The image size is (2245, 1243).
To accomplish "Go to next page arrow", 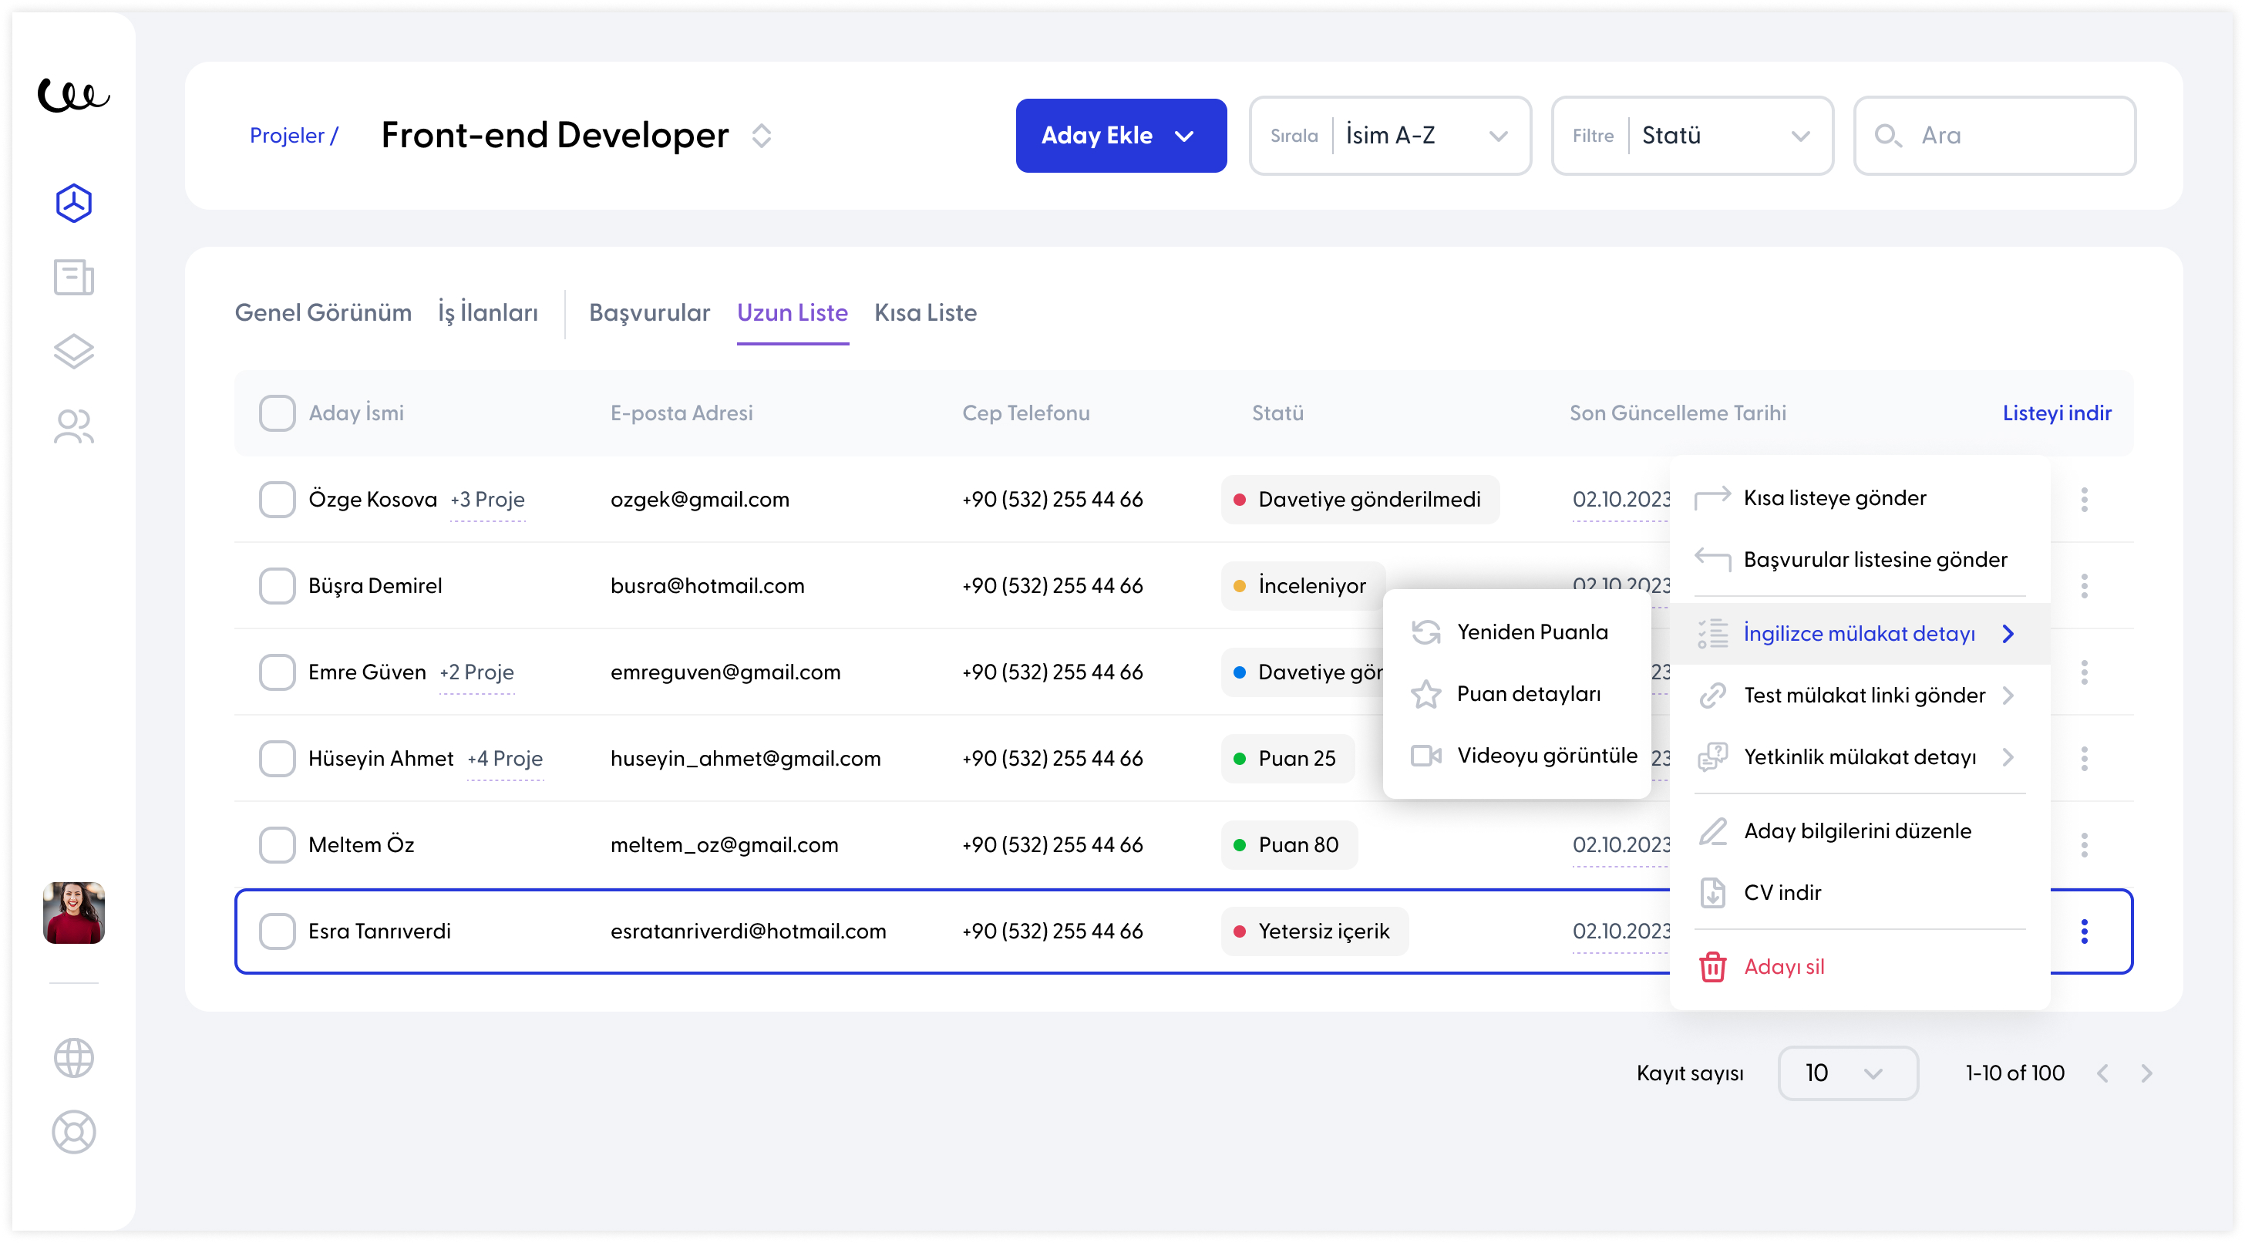I will (2146, 1073).
